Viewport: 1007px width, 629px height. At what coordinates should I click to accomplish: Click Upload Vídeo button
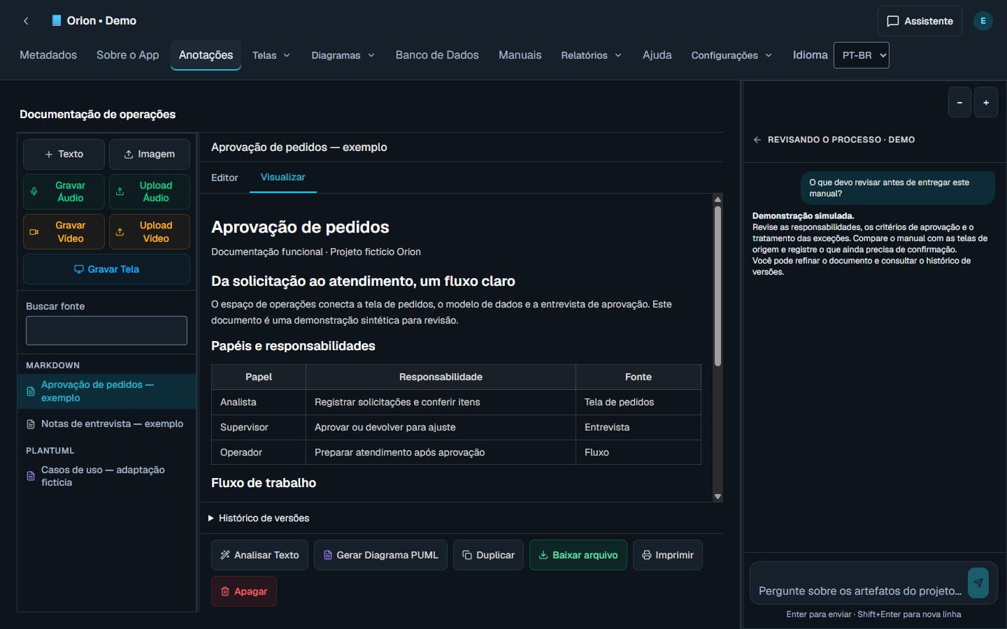coord(150,231)
